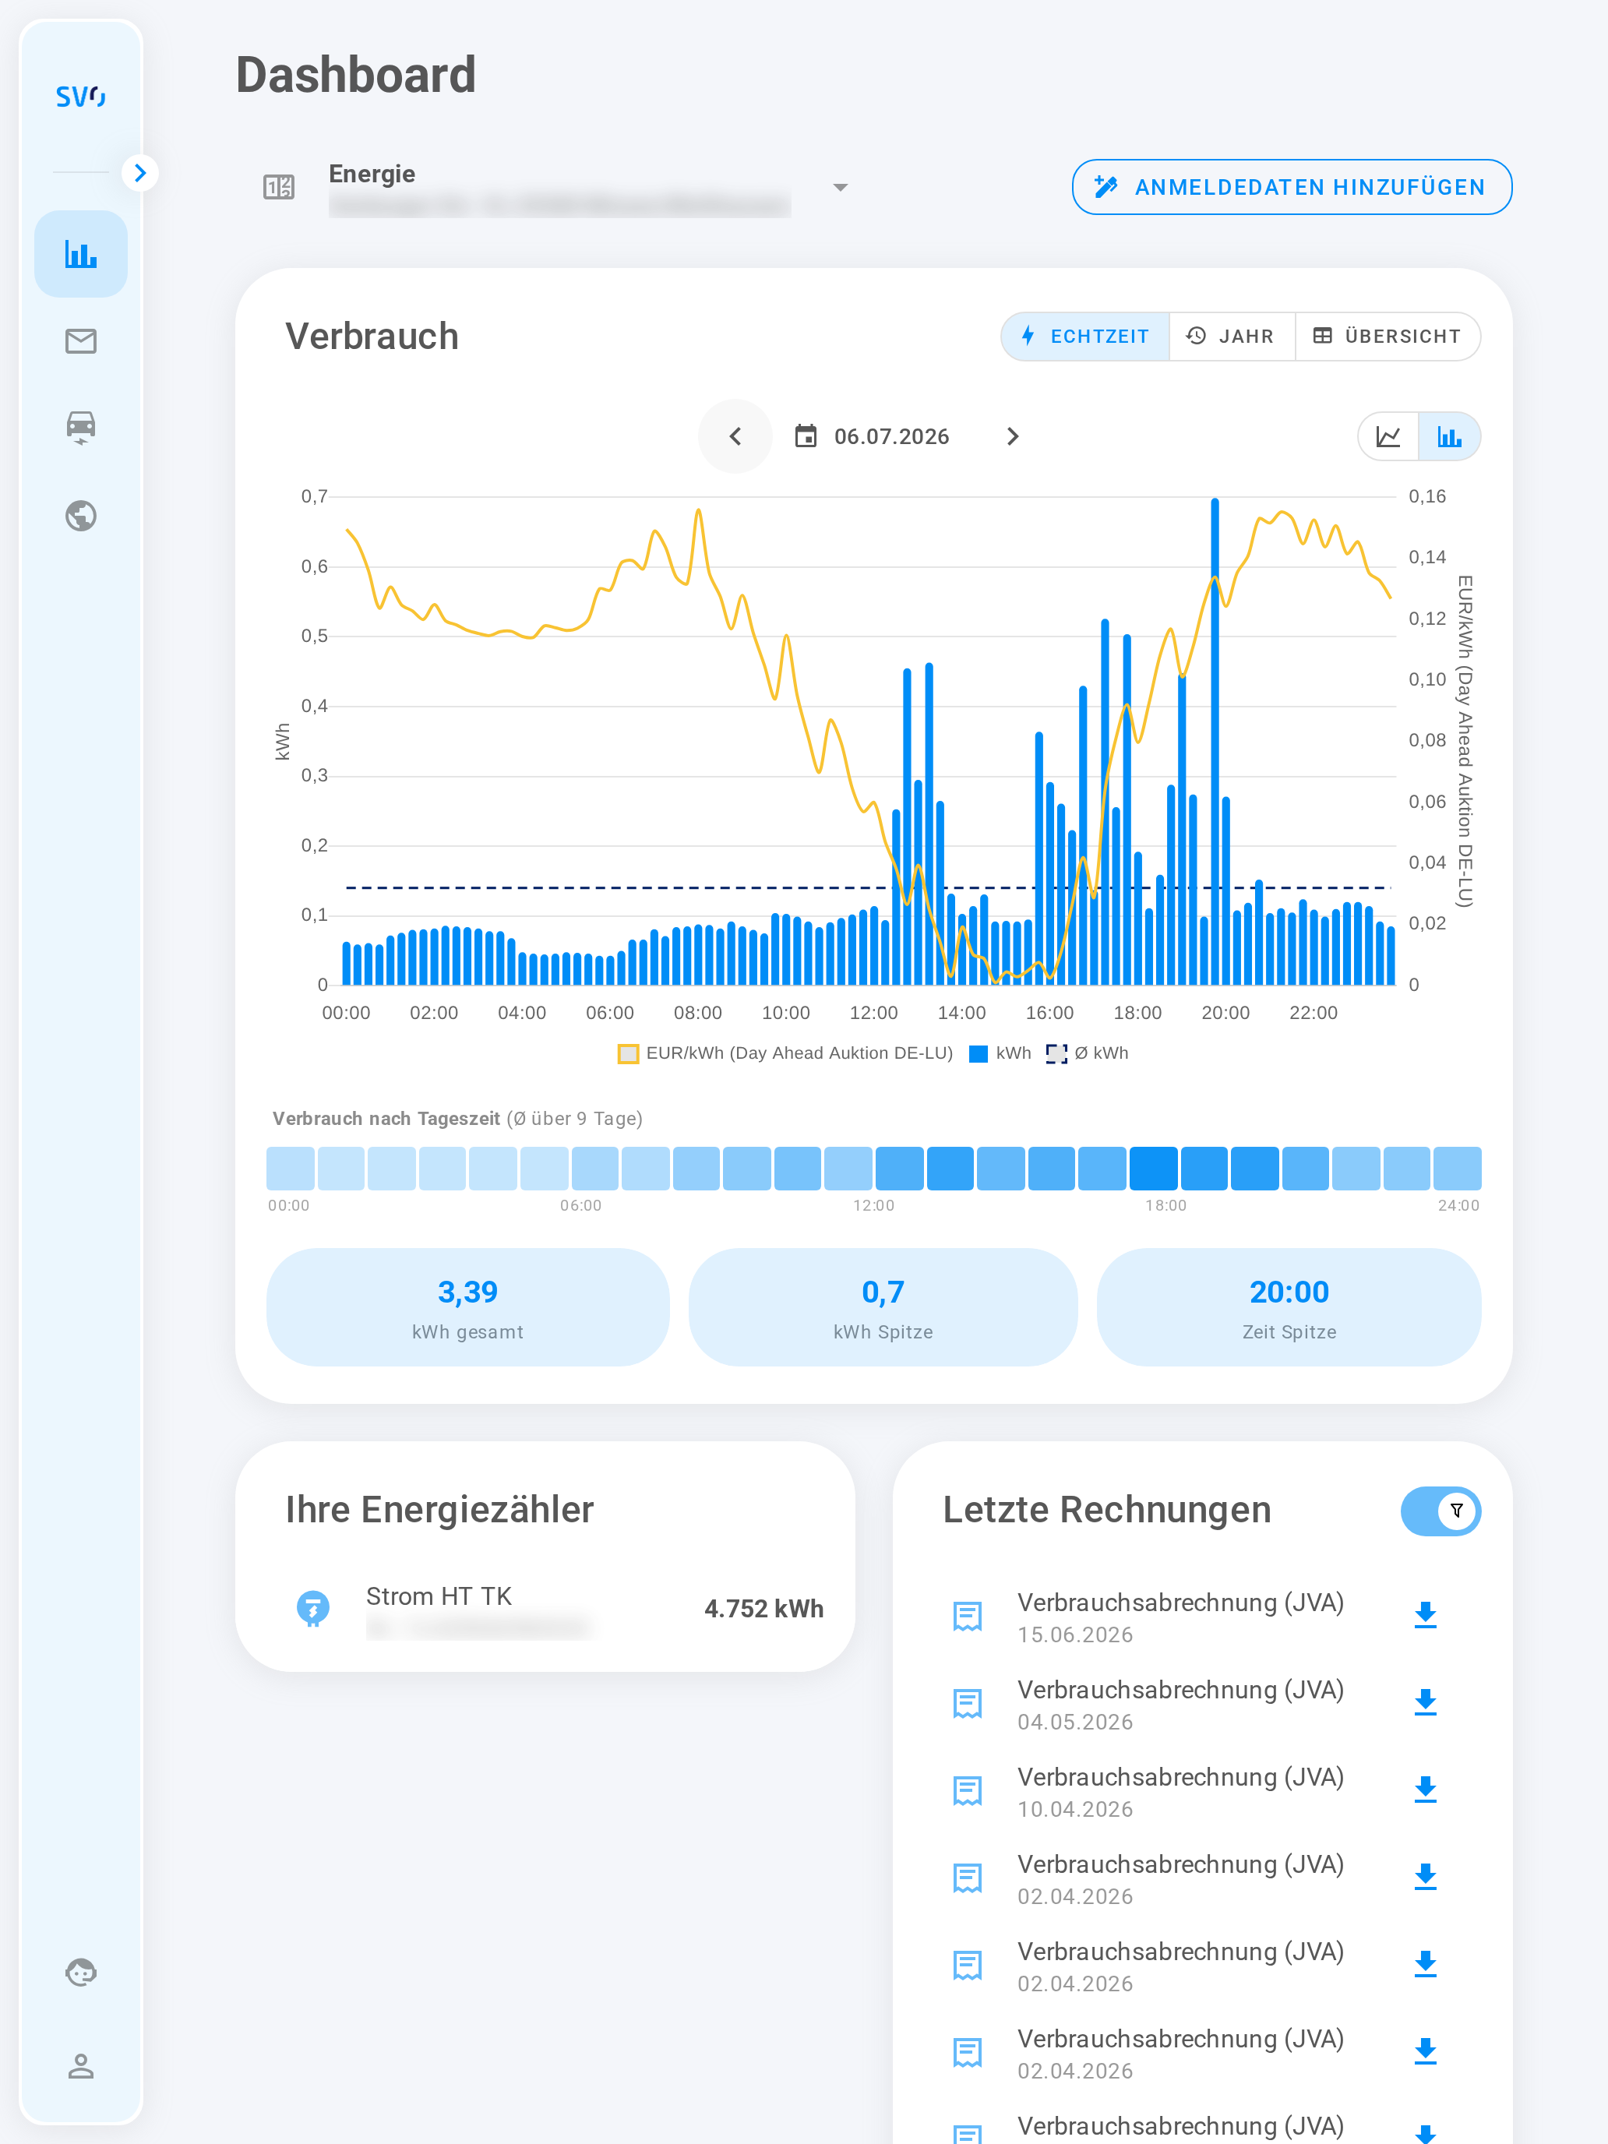The image size is (1608, 2144).
Task: Click the SVO logo in sidebar
Action: tap(80, 96)
